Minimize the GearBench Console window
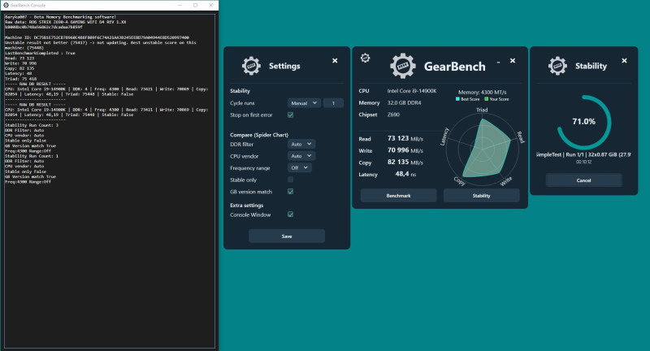 coord(180,5)
